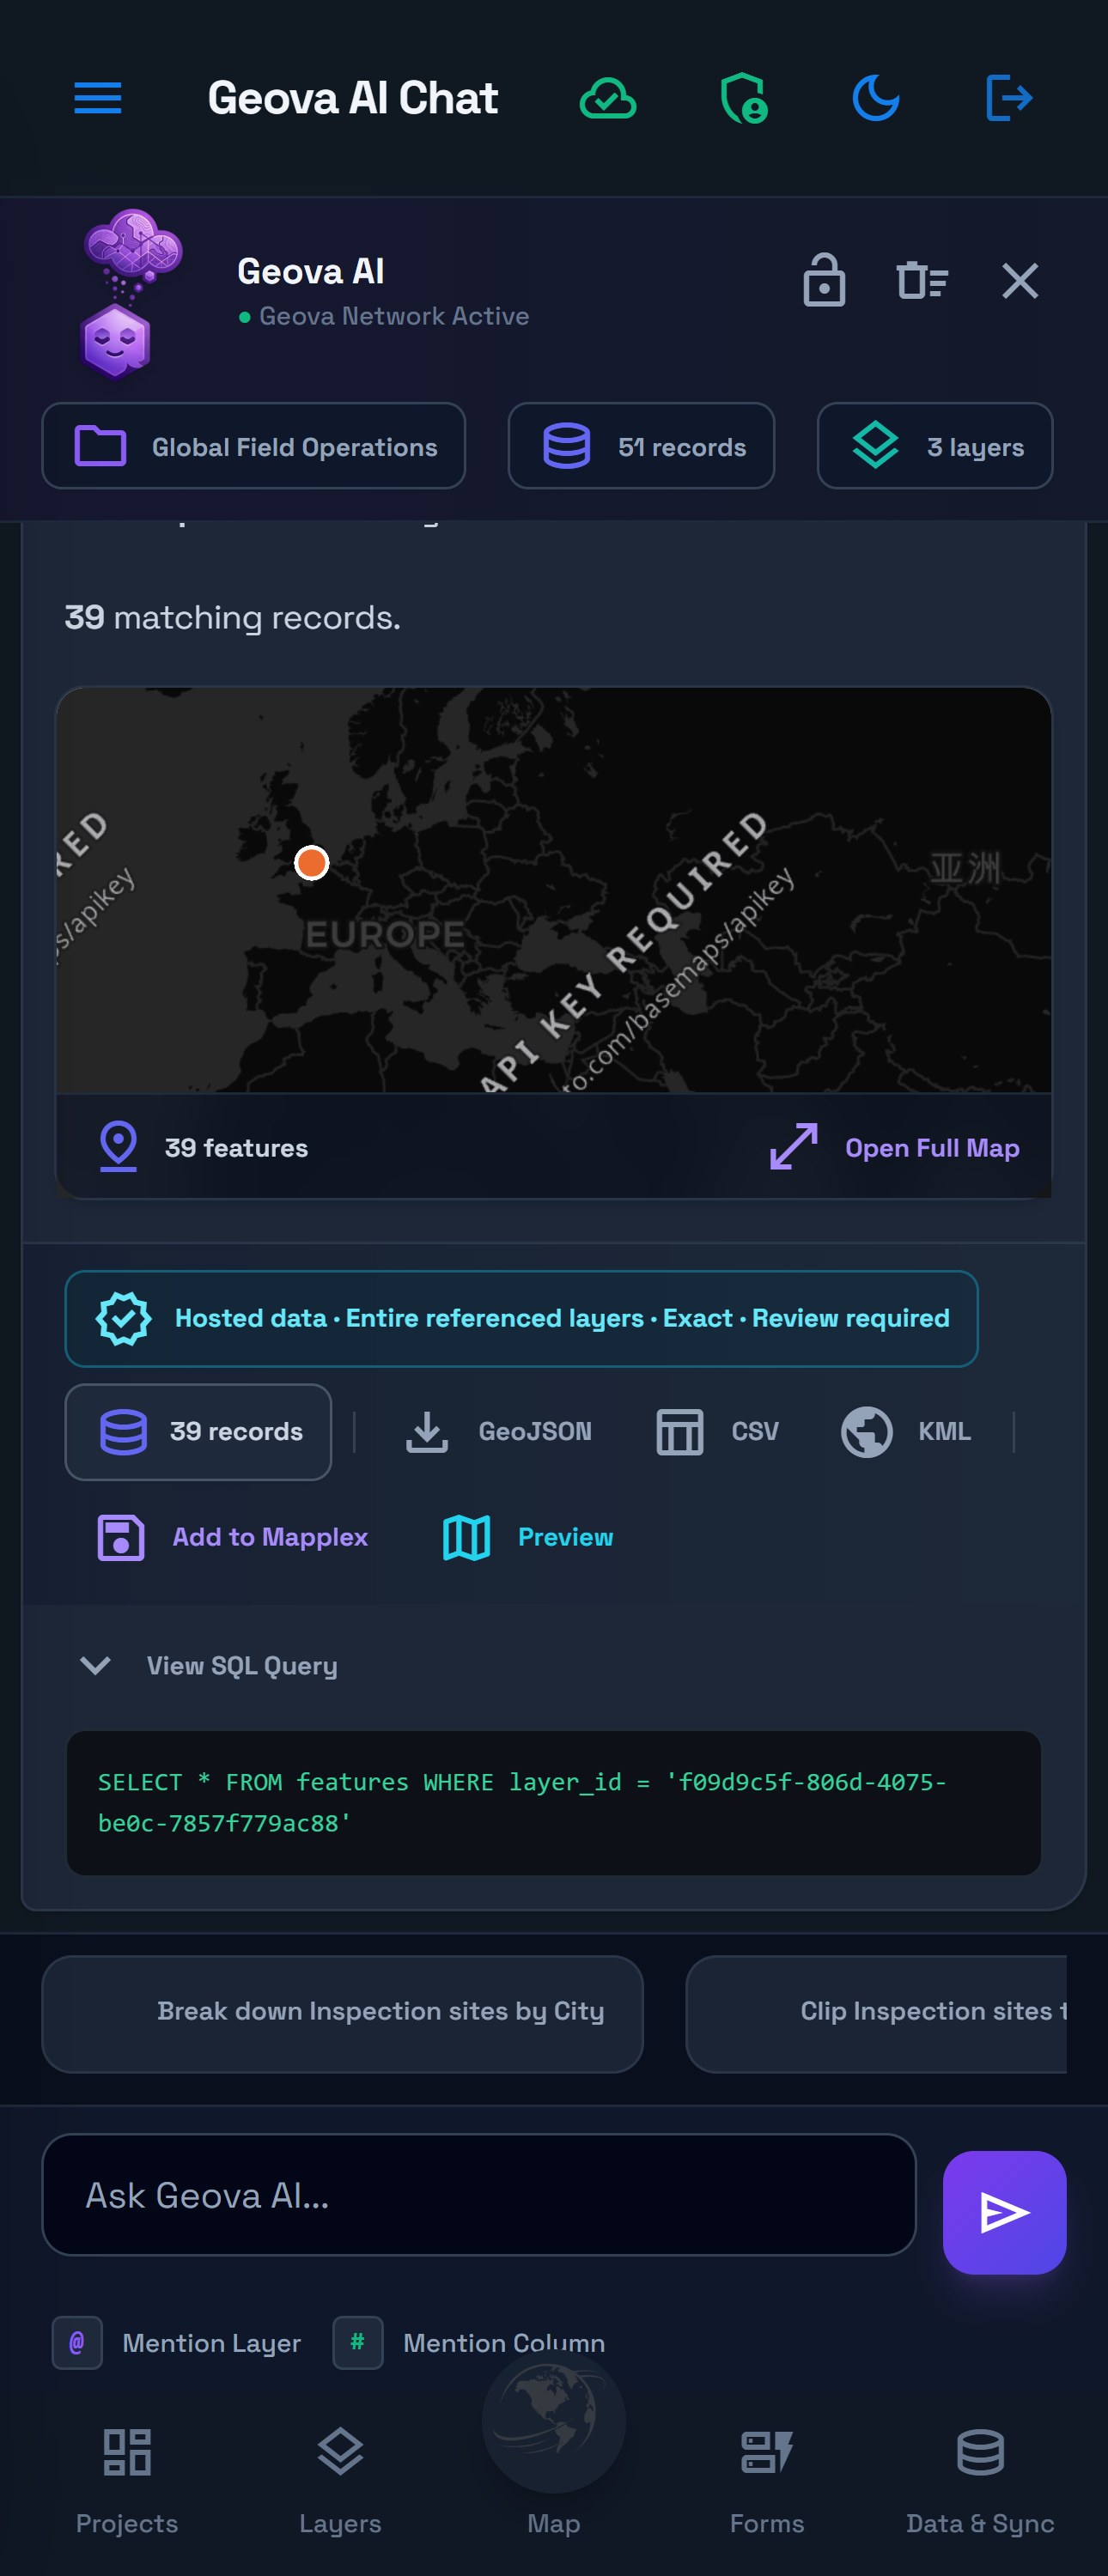Click the Add to Mapplex save icon

[x=121, y=1537]
